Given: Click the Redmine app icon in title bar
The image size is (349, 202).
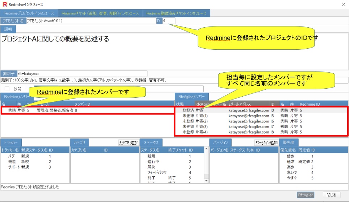Looking at the screenshot, I should click(5, 4).
